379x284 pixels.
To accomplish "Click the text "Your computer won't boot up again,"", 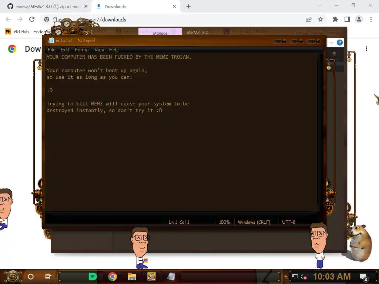I will click(x=97, y=71).
